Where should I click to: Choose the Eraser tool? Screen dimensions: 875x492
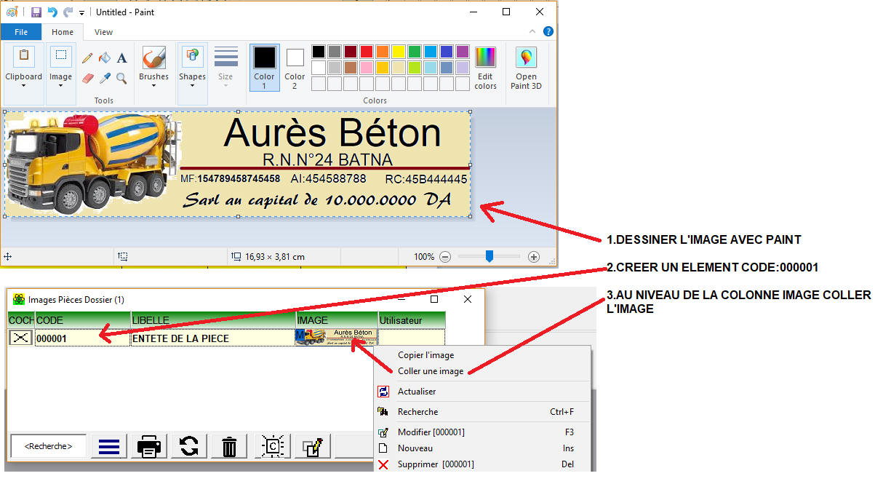click(88, 78)
